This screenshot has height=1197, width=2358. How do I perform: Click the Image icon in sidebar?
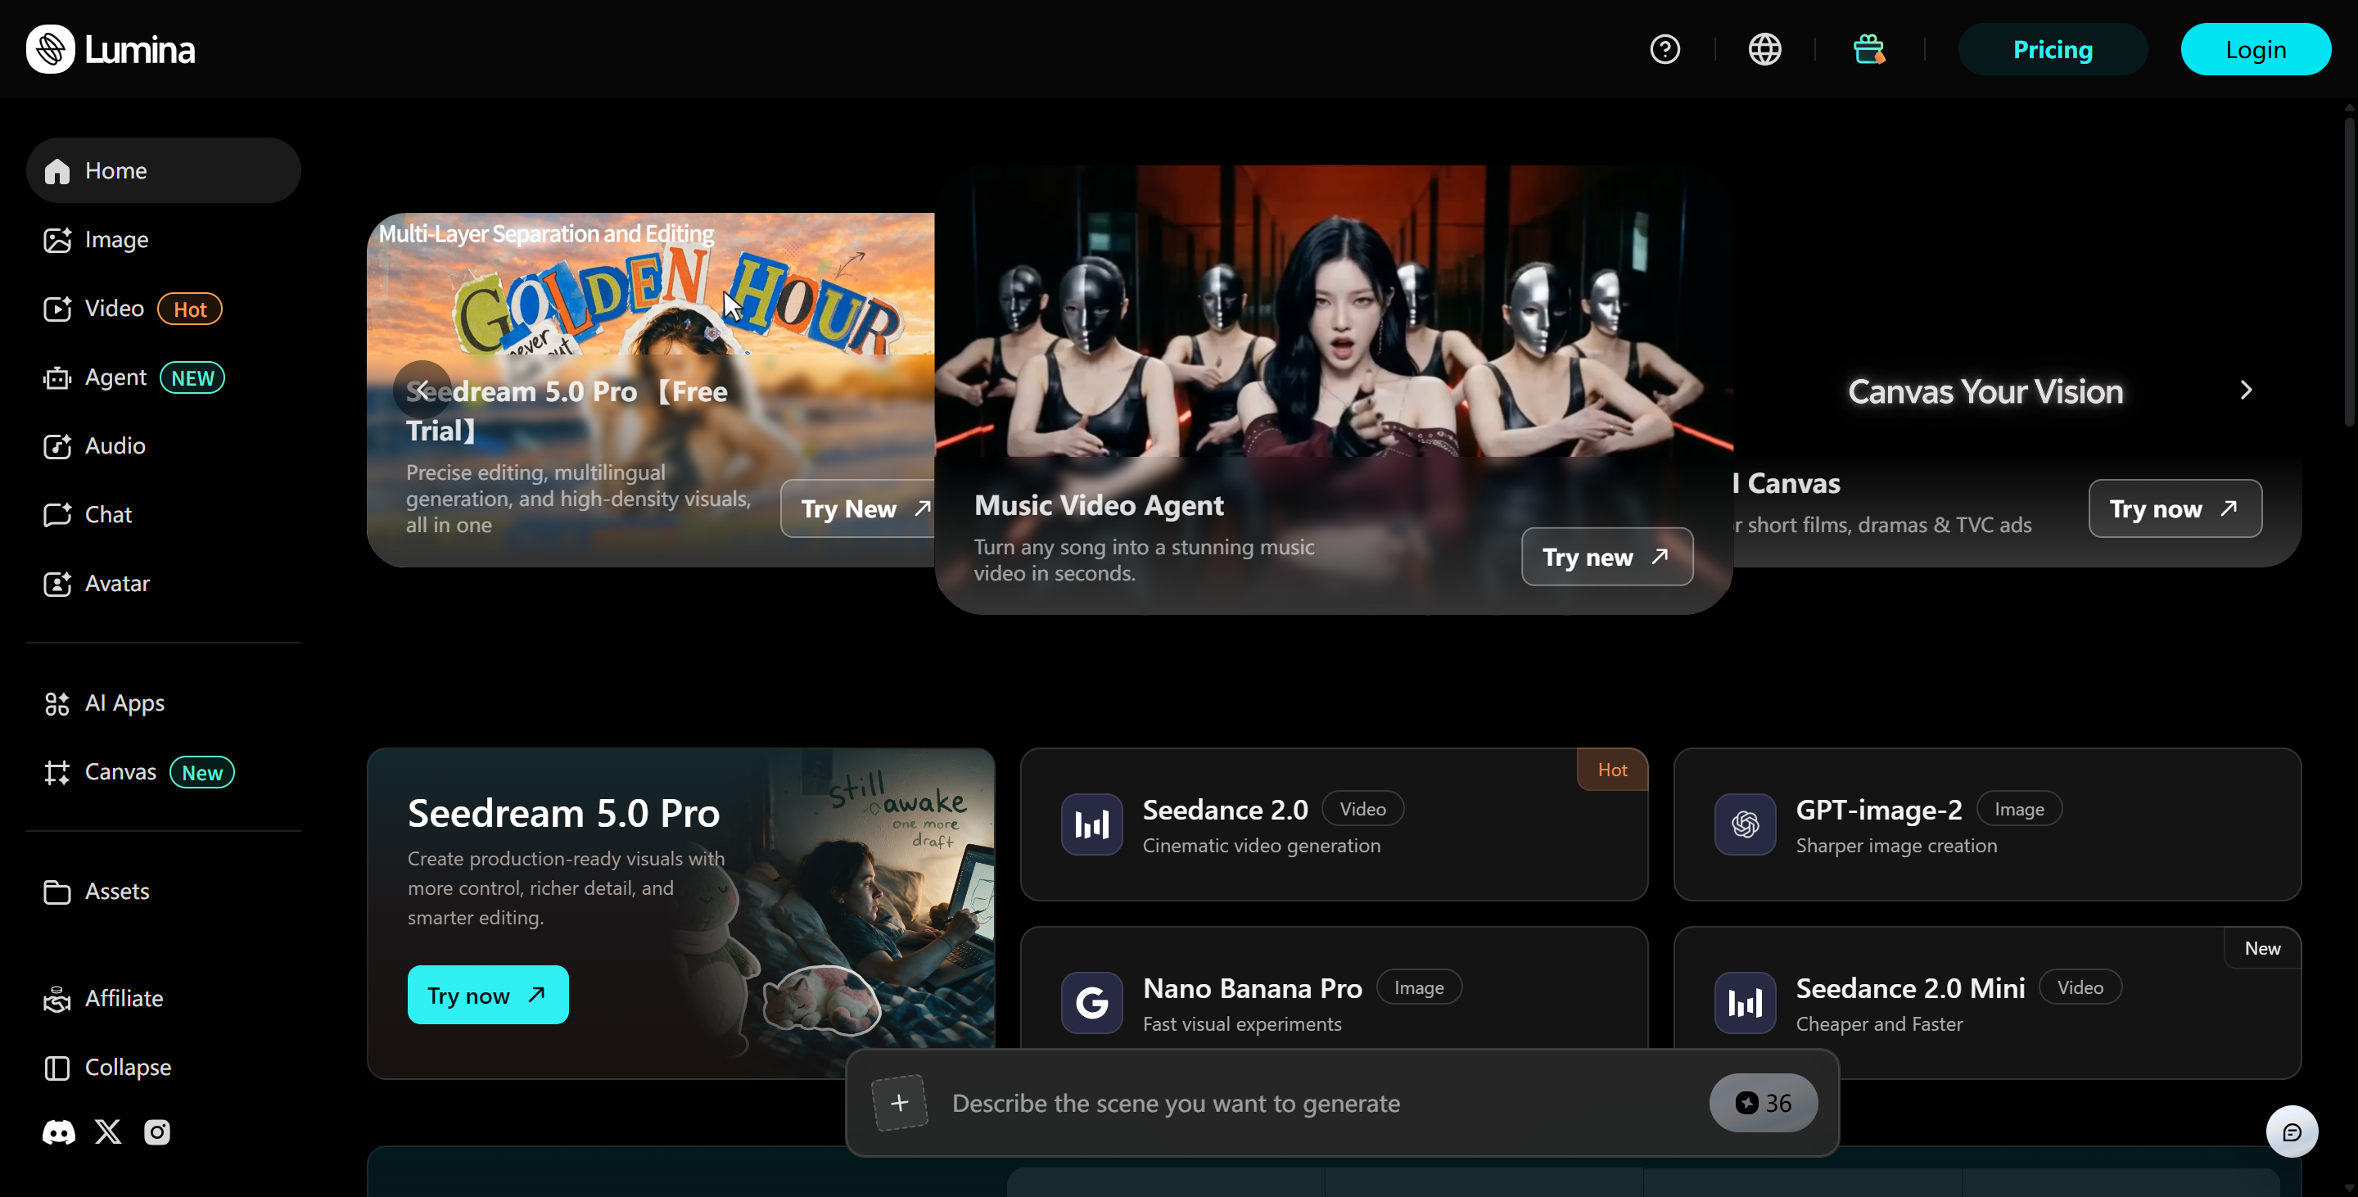(x=56, y=240)
